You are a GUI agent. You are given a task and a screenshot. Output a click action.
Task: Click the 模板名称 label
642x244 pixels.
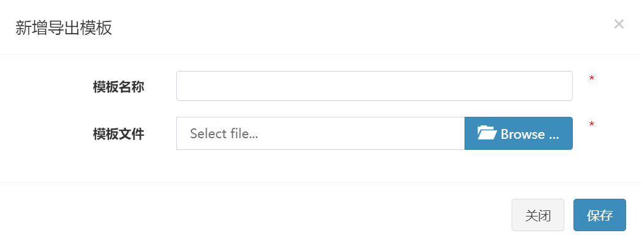click(118, 87)
